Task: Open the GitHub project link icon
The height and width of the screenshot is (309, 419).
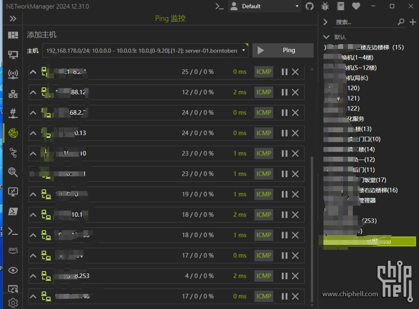Action: (310, 6)
